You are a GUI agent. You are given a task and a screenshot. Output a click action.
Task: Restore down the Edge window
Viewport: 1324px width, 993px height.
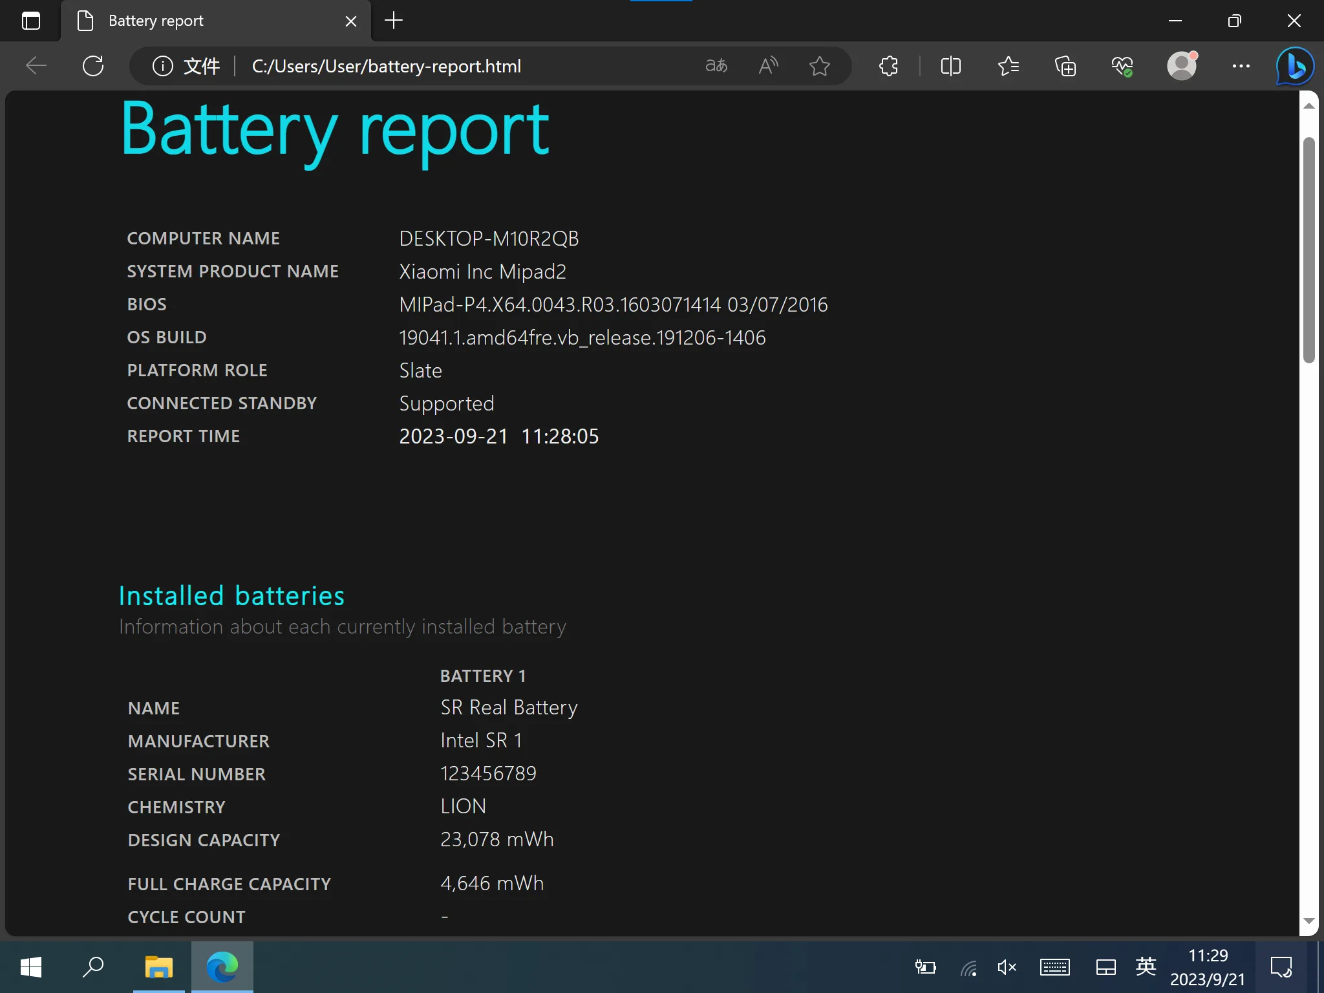point(1234,21)
